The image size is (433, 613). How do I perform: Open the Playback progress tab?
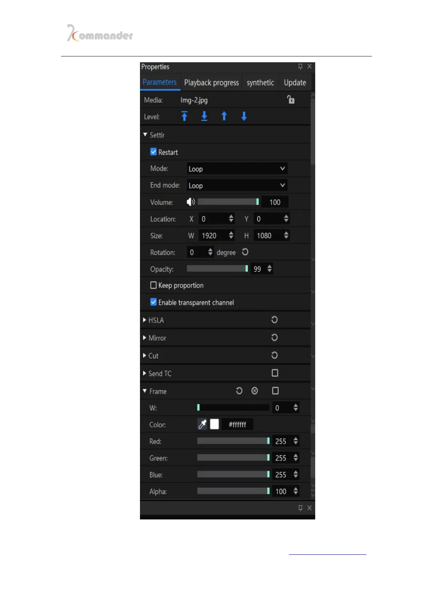[x=212, y=83]
